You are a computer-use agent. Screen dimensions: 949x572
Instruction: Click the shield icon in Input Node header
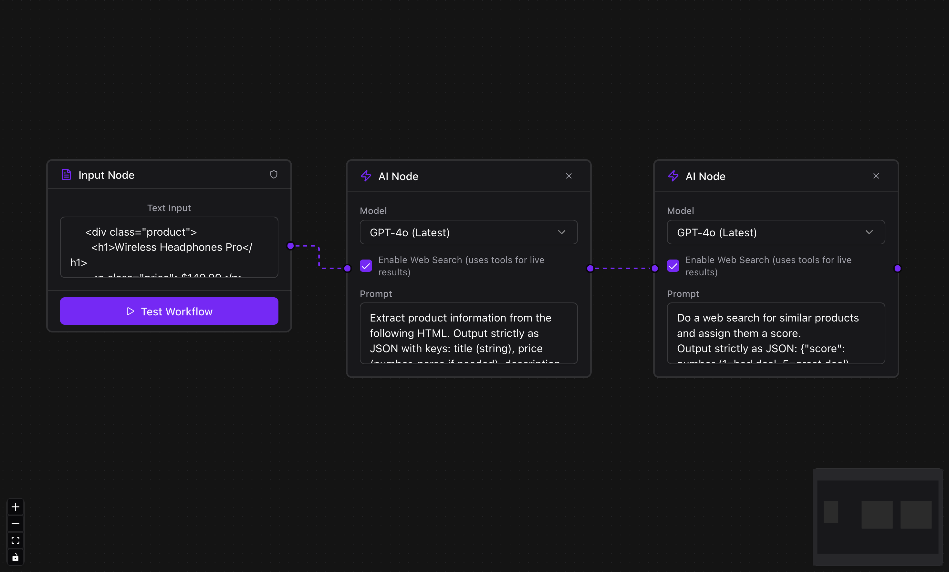(x=274, y=174)
